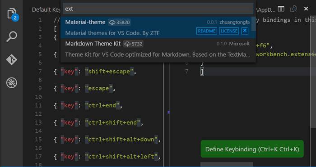This screenshot has width=316, height=167.
Task: Open the Search view icon
Action: point(11,37)
